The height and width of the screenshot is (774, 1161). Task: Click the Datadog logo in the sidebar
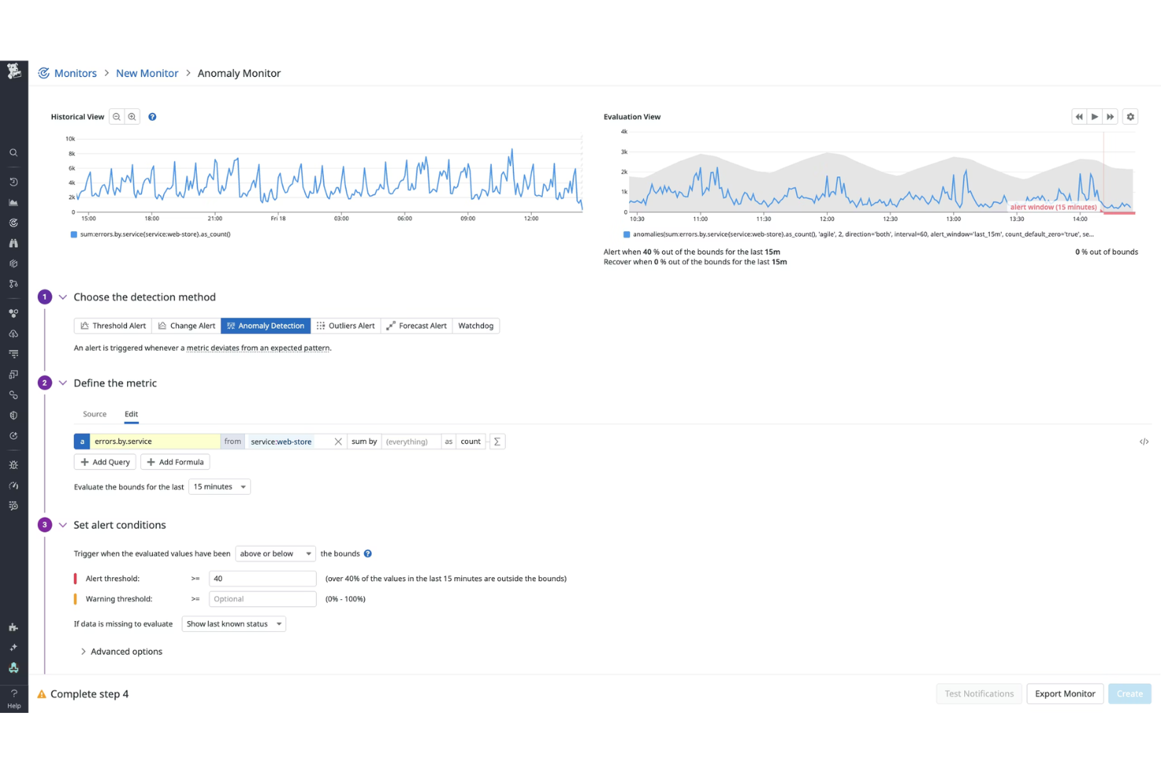coord(13,71)
